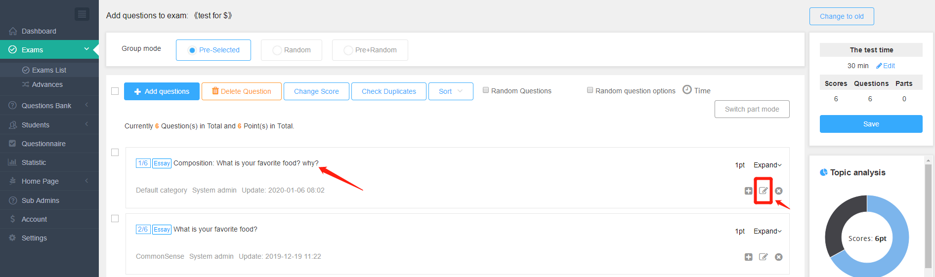Toggle the sidebar hamburger menu icon
Image resolution: width=935 pixels, height=277 pixels.
[x=82, y=14]
